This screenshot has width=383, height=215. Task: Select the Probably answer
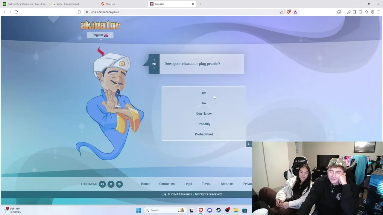(x=204, y=124)
